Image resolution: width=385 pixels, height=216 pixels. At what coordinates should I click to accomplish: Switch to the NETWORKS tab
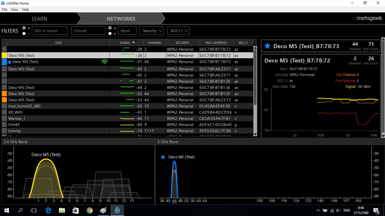point(121,19)
